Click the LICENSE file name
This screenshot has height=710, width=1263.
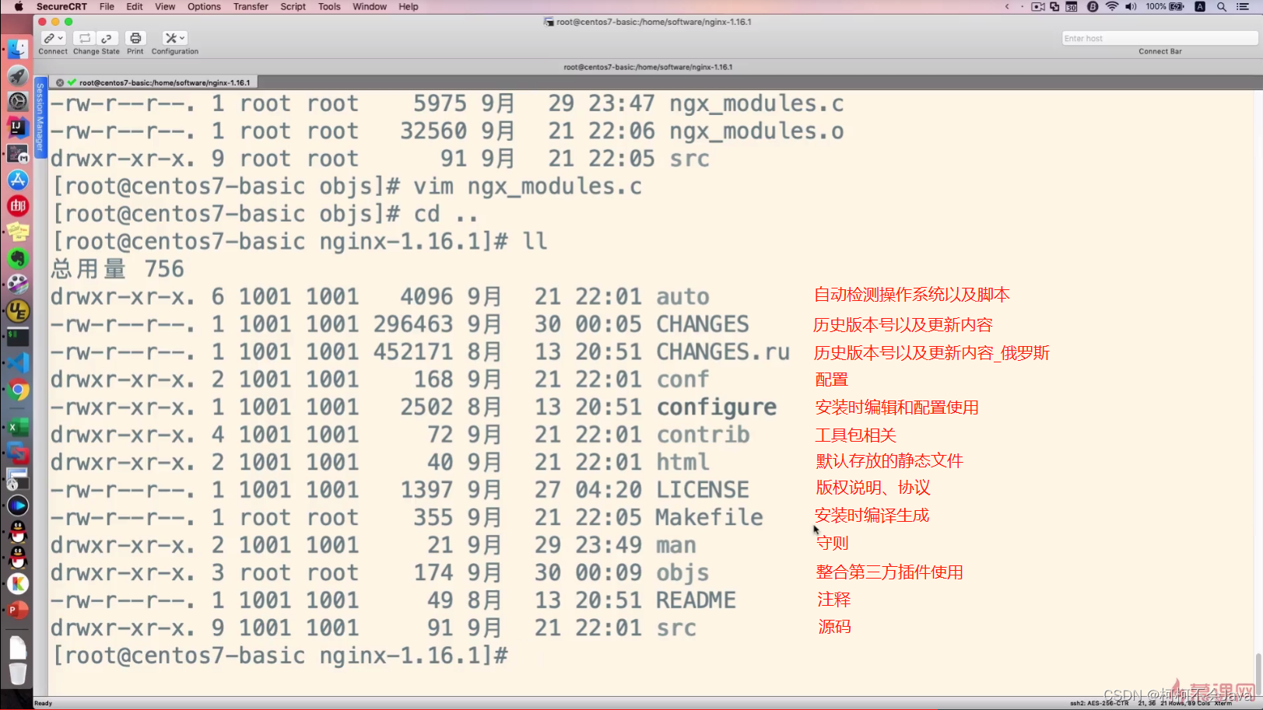703,490
